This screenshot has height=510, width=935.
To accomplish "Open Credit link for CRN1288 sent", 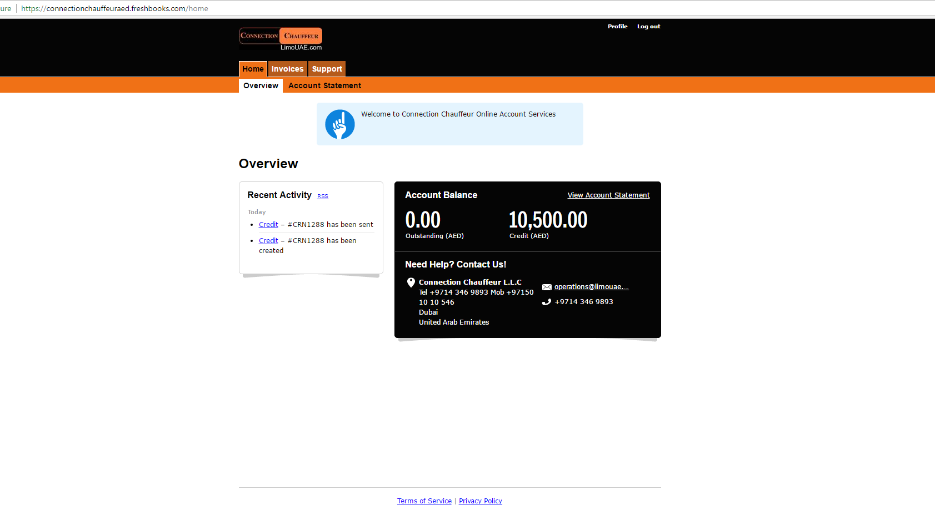I will 268,225.
